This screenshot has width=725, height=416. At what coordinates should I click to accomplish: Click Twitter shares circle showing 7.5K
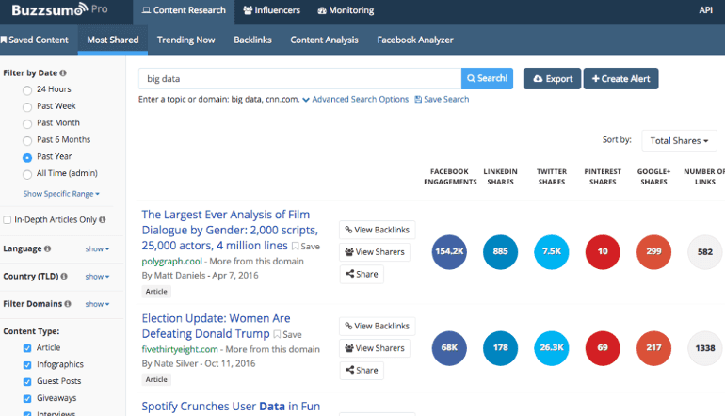(552, 252)
